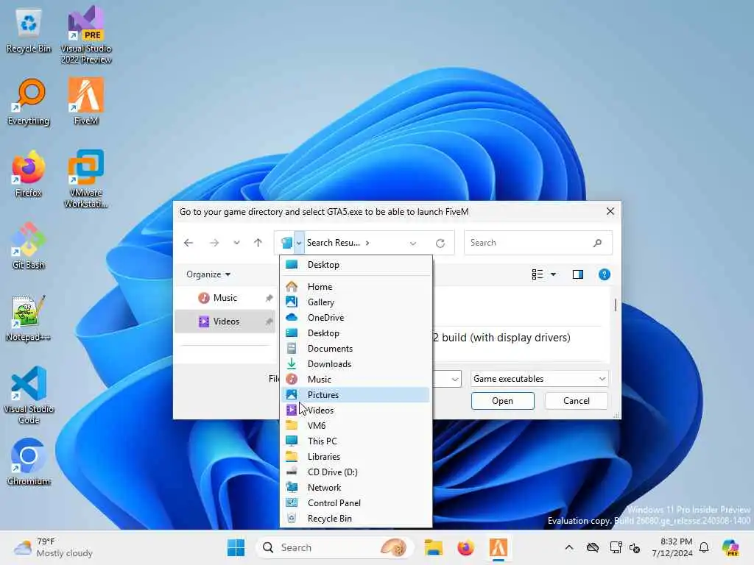Click the dialog Search input field
This screenshot has width=754, height=565.
[x=538, y=243]
